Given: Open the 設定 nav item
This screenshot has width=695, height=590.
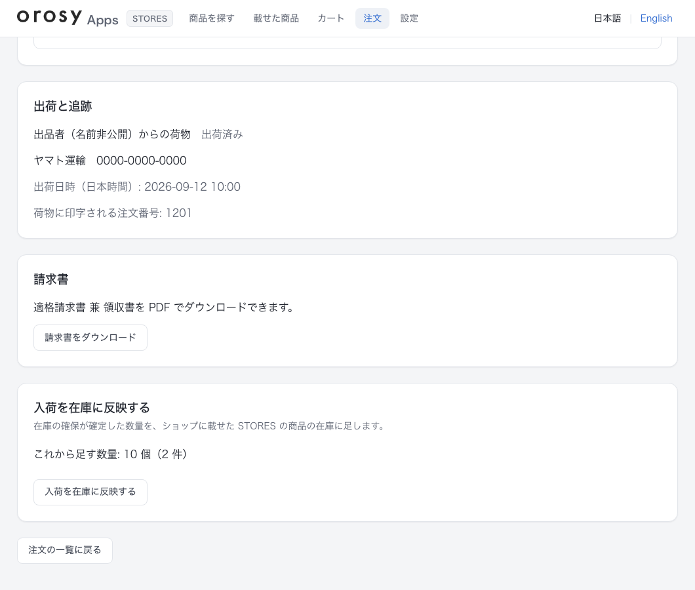Looking at the screenshot, I should point(409,18).
